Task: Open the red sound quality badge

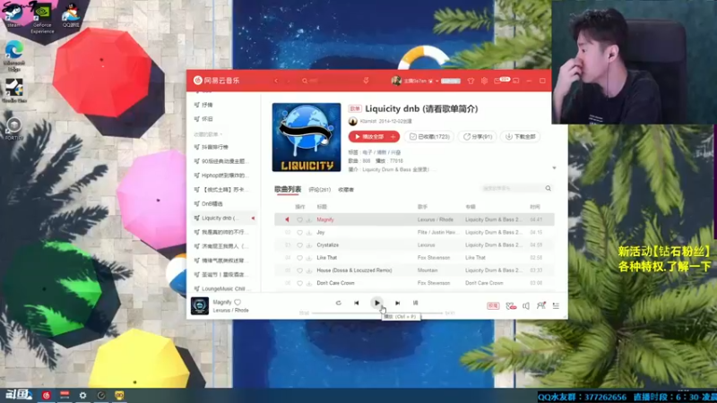Action: point(493,305)
